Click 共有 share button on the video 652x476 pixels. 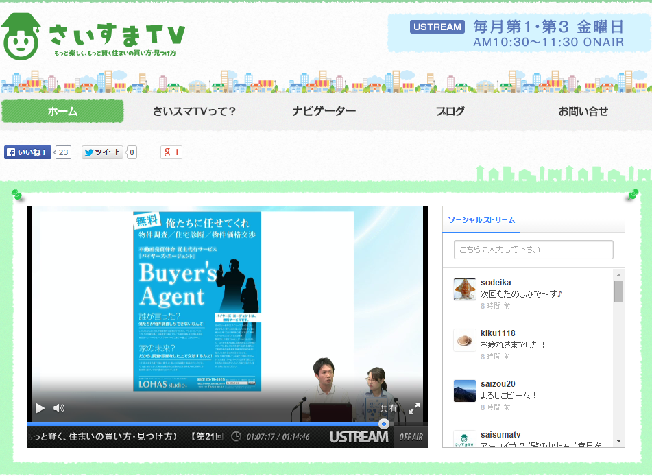tap(389, 408)
